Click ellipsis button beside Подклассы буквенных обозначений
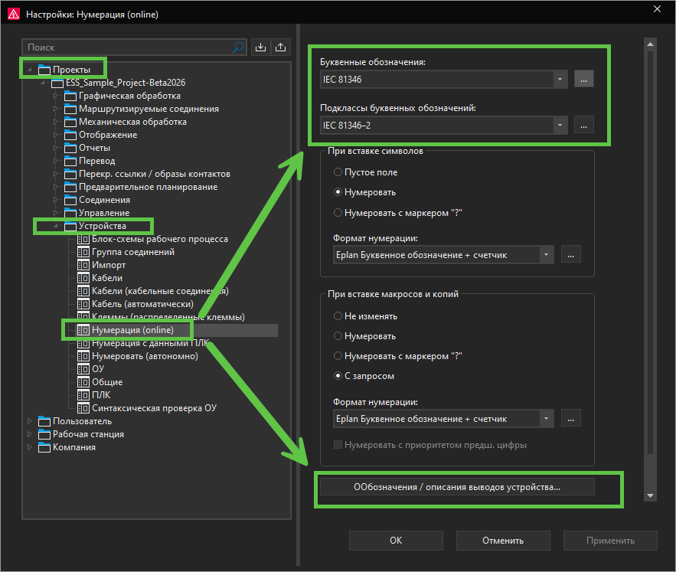Viewport: 676px width, 572px height. click(583, 125)
